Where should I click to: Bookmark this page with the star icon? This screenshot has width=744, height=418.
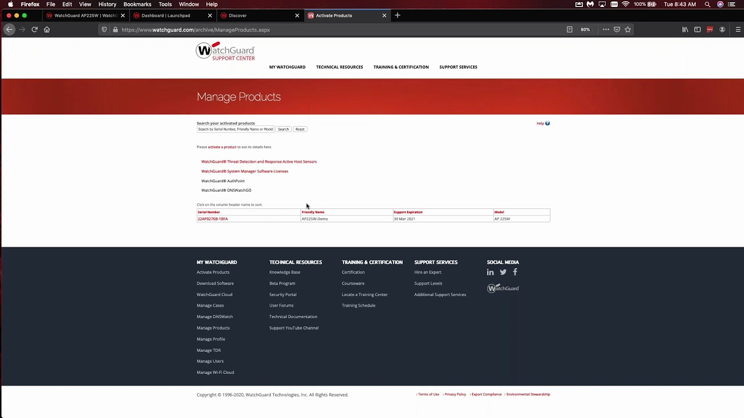(628, 30)
